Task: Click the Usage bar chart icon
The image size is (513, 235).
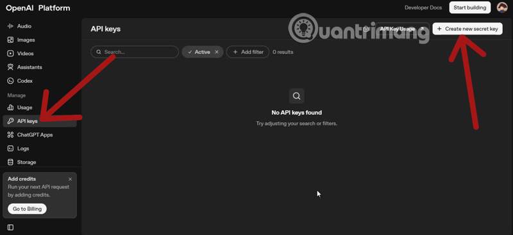Action: tap(10, 108)
